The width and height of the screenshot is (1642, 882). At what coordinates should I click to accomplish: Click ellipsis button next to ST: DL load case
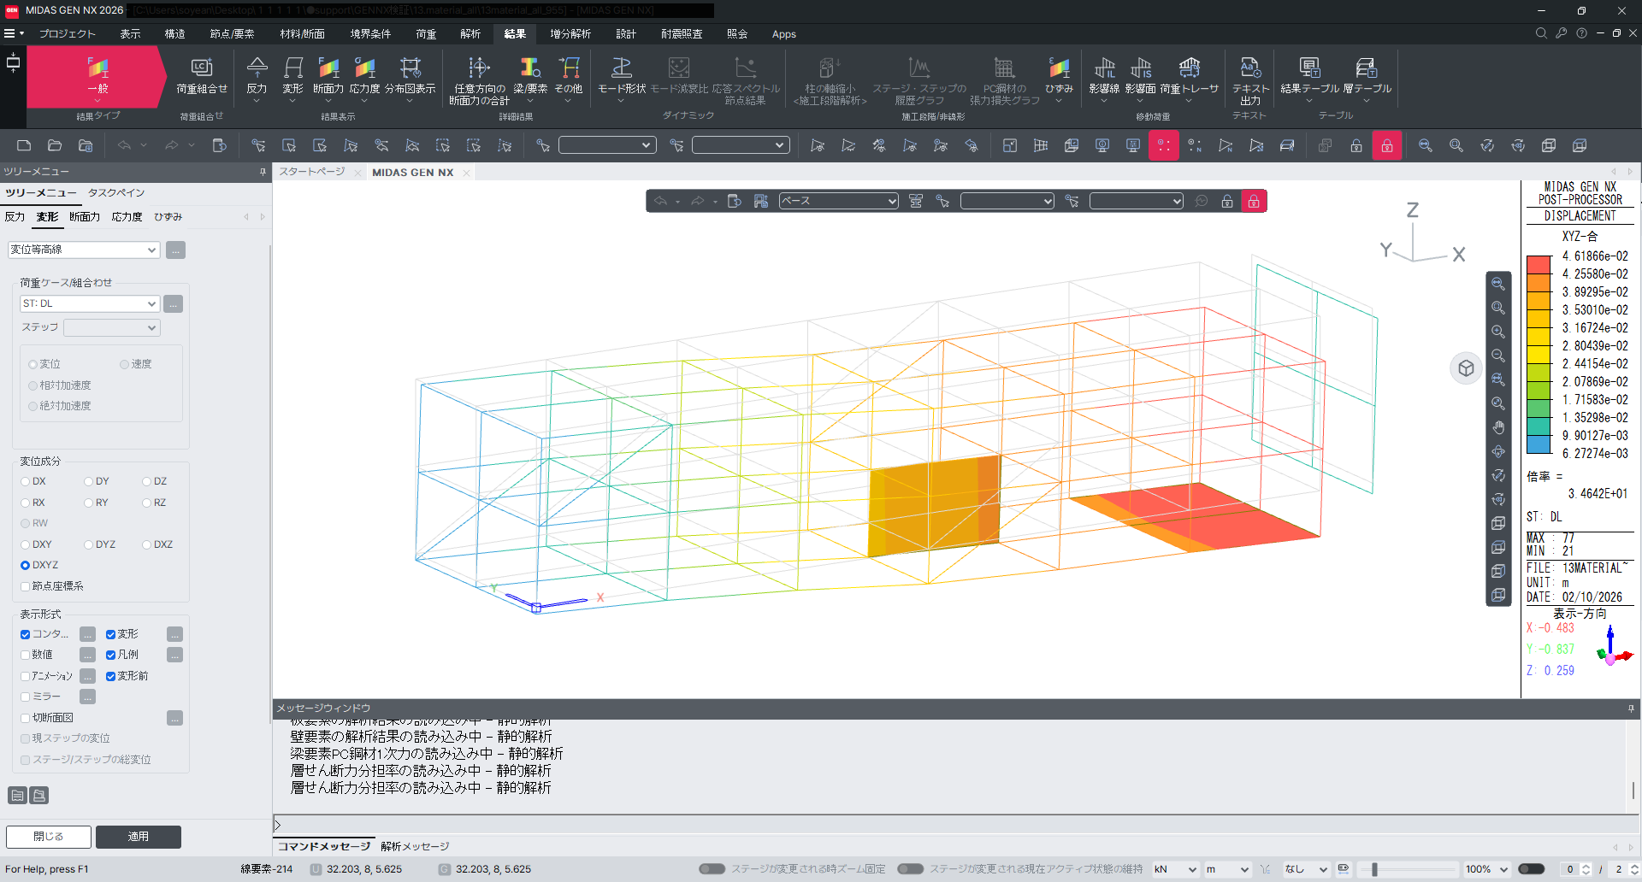[174, 303]
